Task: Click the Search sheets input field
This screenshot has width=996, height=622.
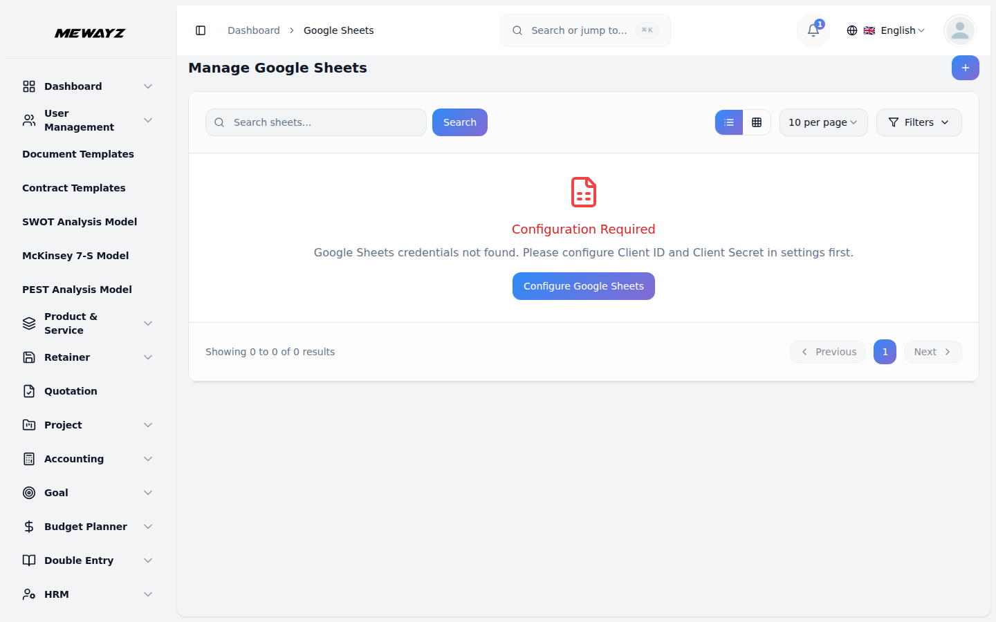Action: point(315,122)
